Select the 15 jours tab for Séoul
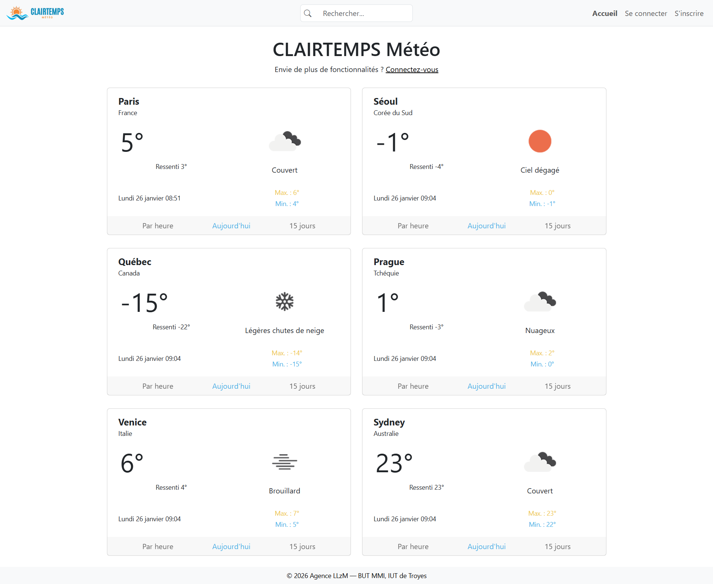 (x=557, y=226)
